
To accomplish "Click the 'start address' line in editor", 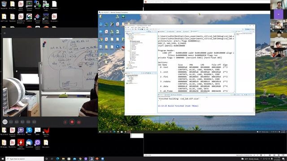I will (171, 46).
